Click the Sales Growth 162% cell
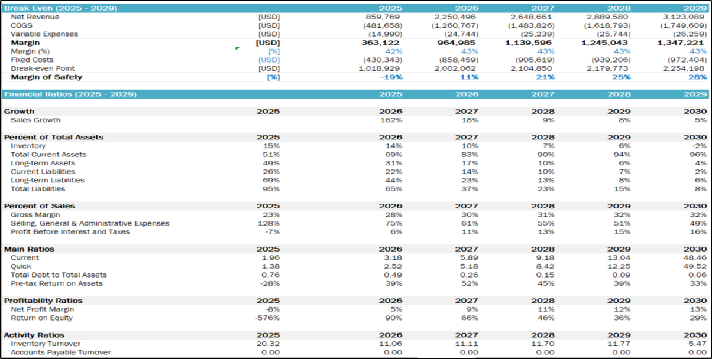Viewport: 712px width, 359px height. [391, 120]
